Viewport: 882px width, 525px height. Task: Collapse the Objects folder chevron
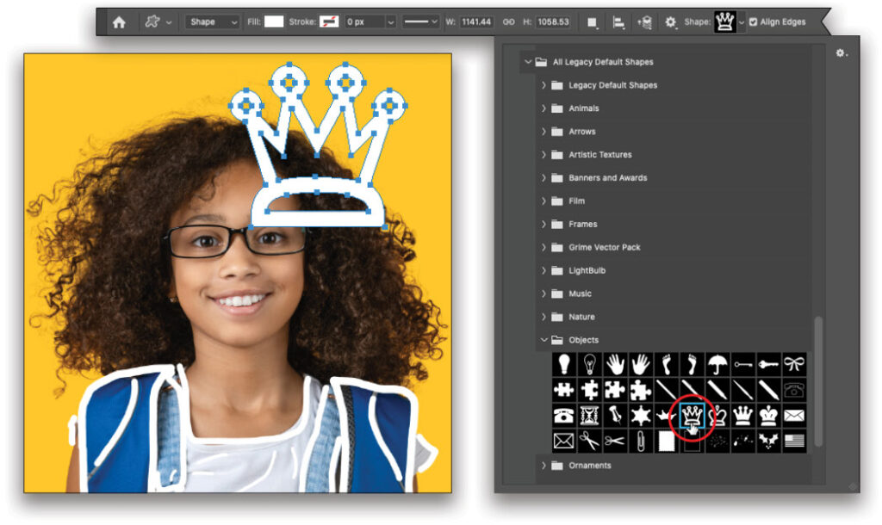[543, 339]
